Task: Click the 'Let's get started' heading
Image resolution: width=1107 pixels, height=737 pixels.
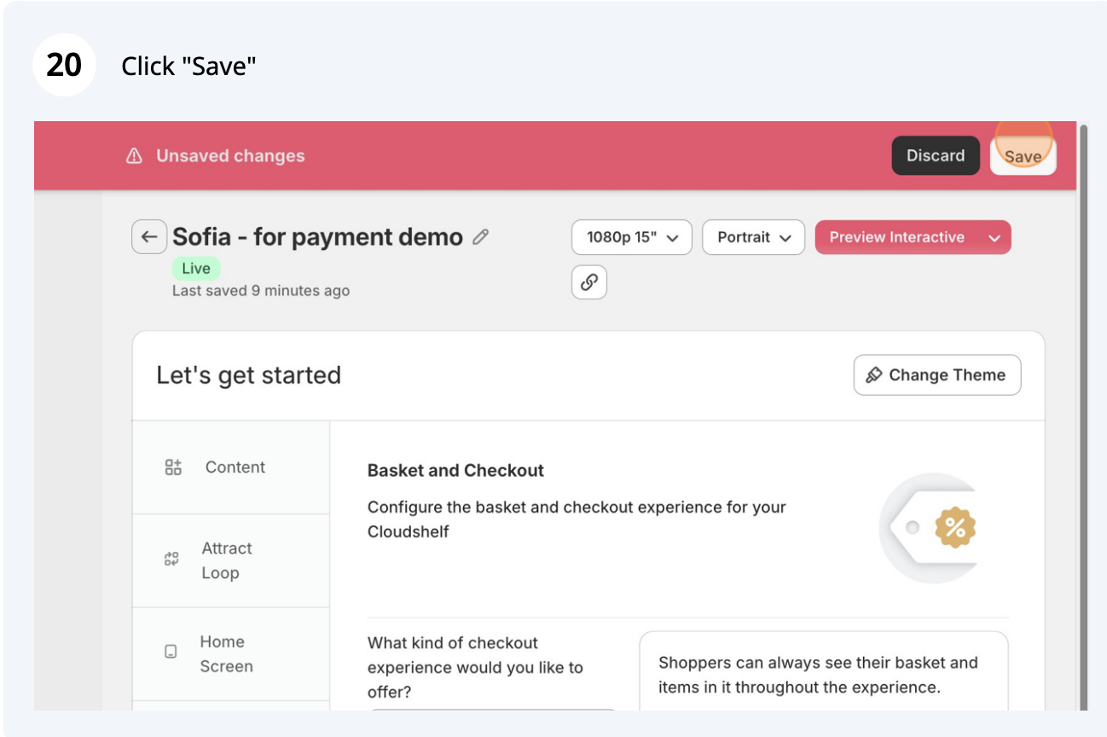Action: [x=248, y=375]
